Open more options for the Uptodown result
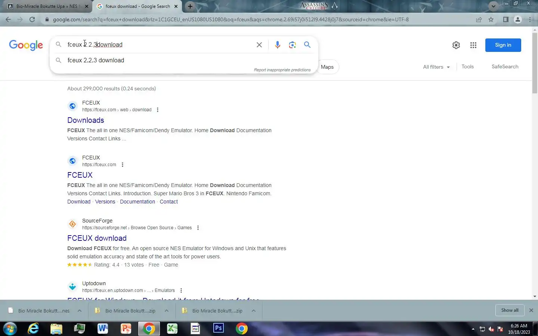Screen dimensions: 538x336 coord(181,290)
